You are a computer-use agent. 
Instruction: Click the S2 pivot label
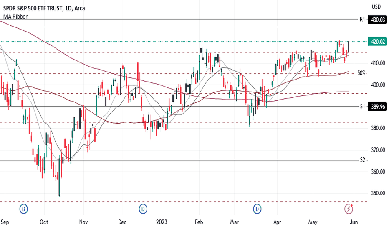pyautogui.click(x=362, y=160)
